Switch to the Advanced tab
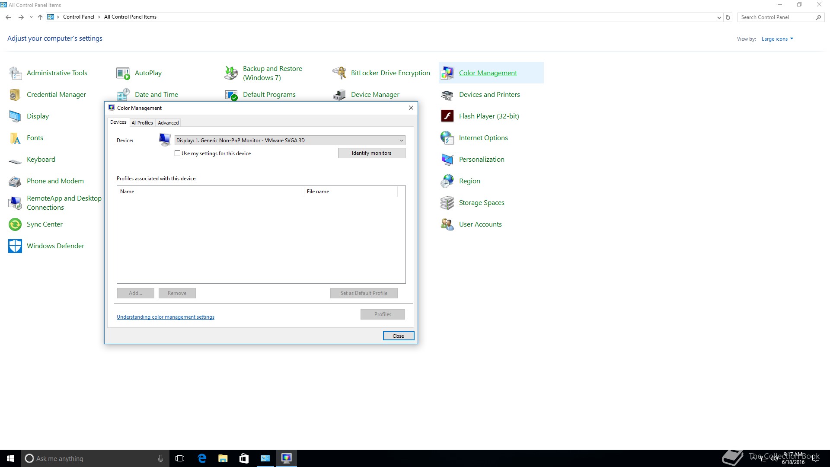Screen dimensions: 830x467 [168, 123]
